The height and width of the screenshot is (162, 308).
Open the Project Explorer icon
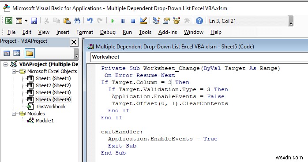click(156, 21)
